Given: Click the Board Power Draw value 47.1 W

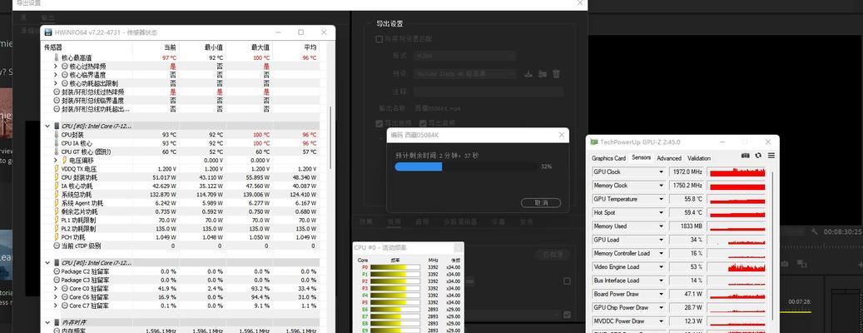Looking at the screenshot, I should pyautogui.click(x=687, y=294).
